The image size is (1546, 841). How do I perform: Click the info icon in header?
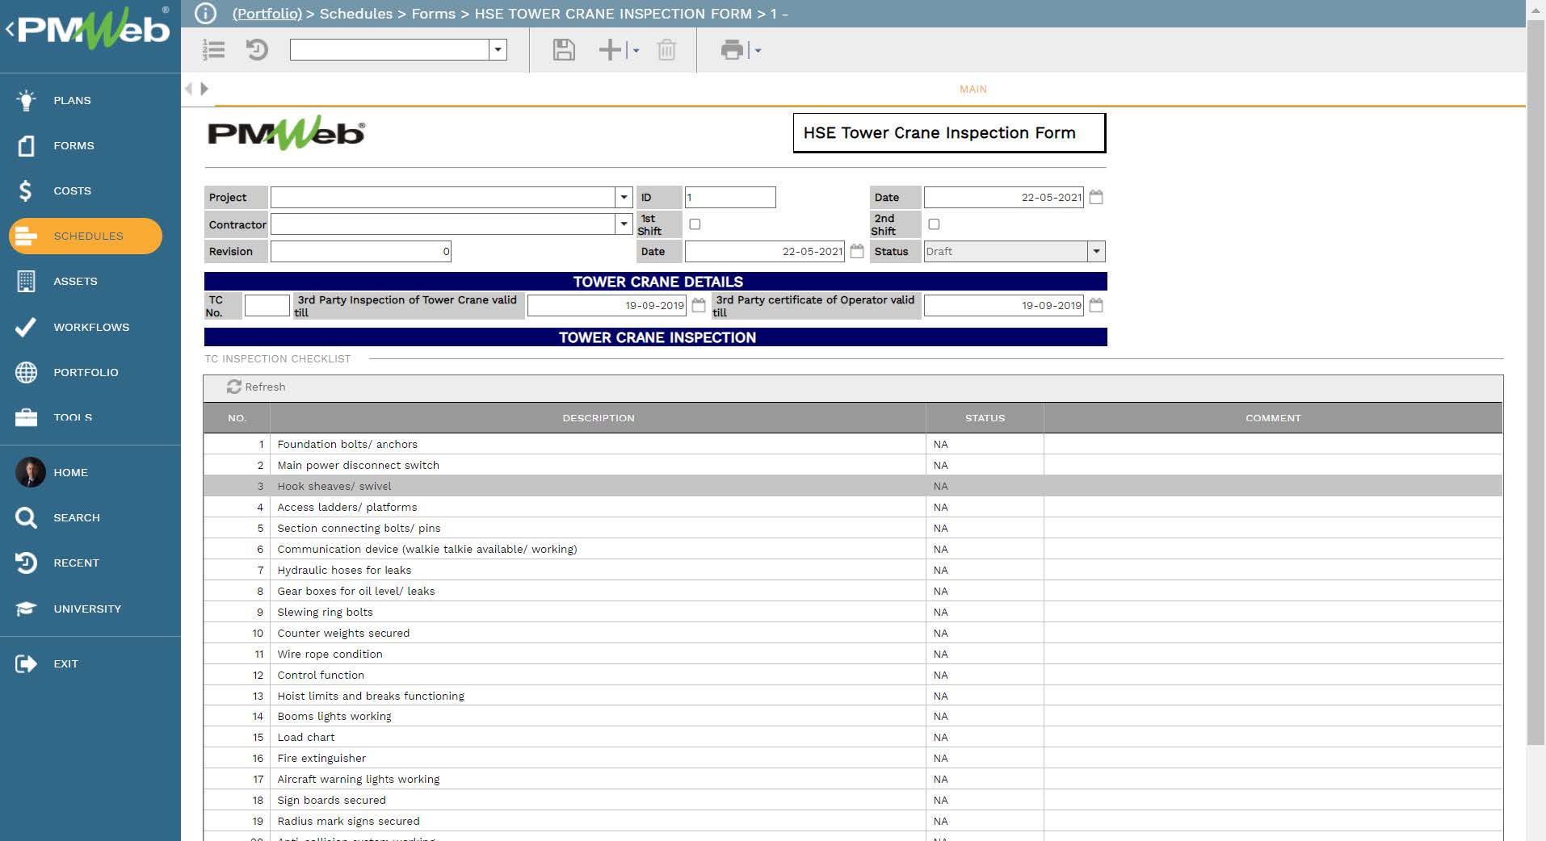(206, 14)
